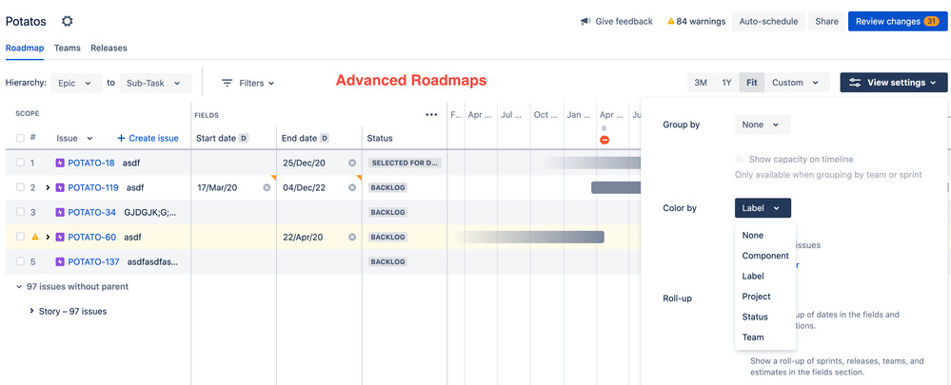Check the box for row 3 POTATO-34
Screen dimensions: 951x385
pyautogui.click(x=21, y=213)
